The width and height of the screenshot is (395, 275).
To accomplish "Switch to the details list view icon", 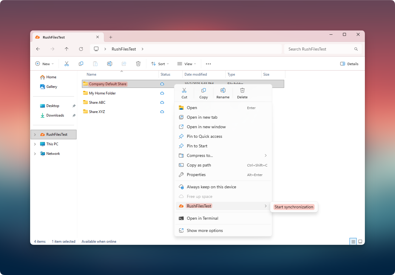I will (x=353, y=242).
